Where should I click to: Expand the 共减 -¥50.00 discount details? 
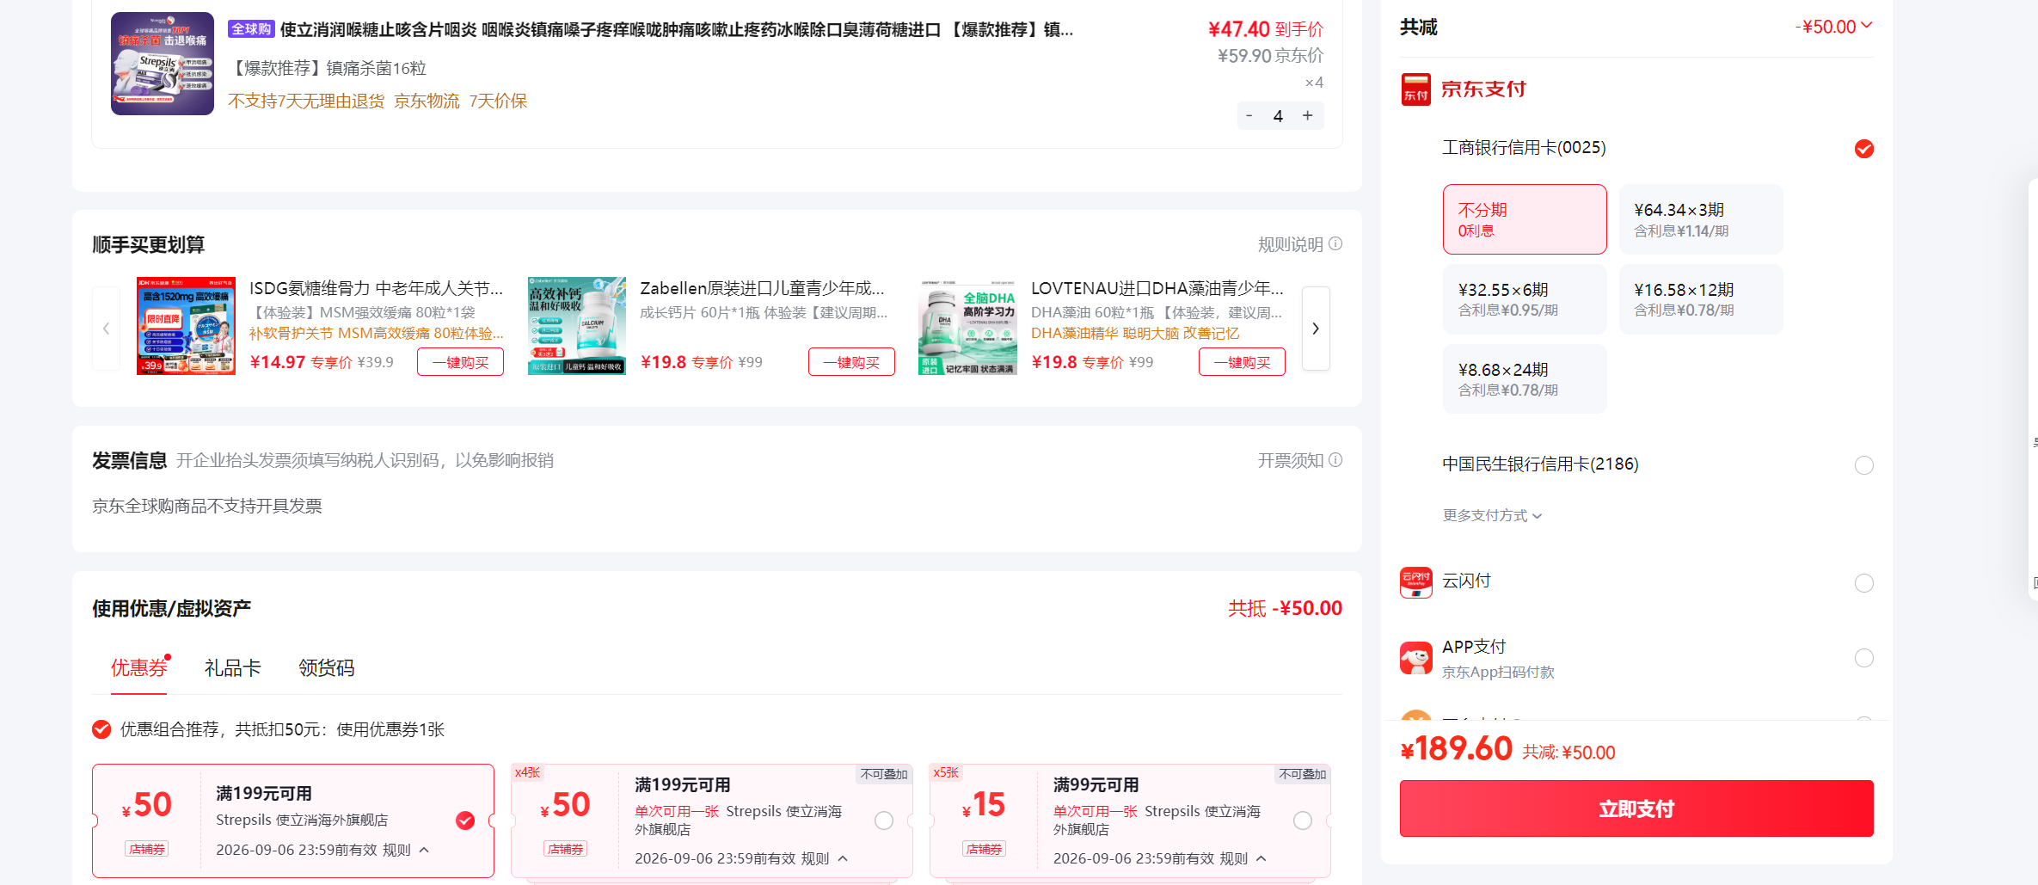click(x=1834, y=27)
